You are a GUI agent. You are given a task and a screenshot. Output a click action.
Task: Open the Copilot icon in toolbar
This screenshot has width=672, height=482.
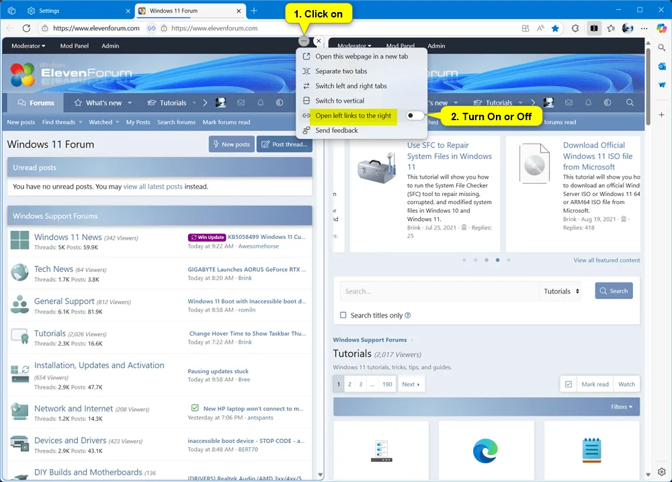coord(661,28)
